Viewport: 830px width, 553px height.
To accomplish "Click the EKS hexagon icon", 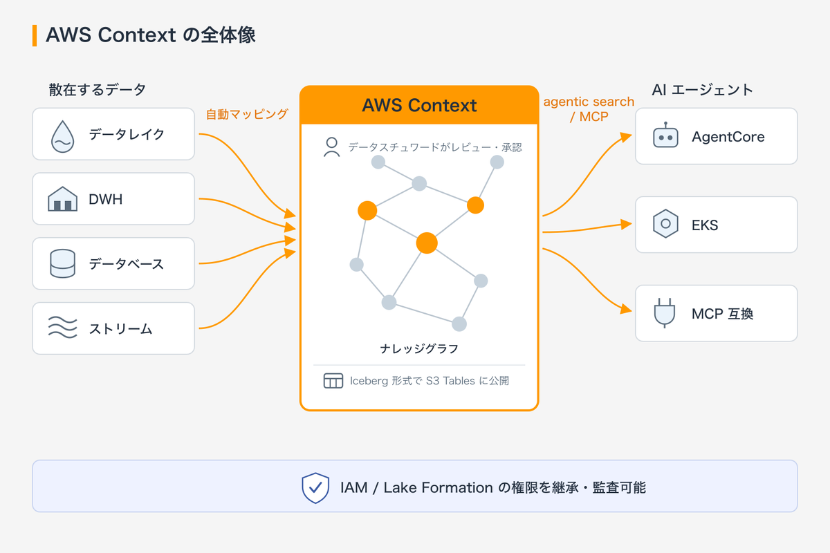I will [x=665, y=224].
